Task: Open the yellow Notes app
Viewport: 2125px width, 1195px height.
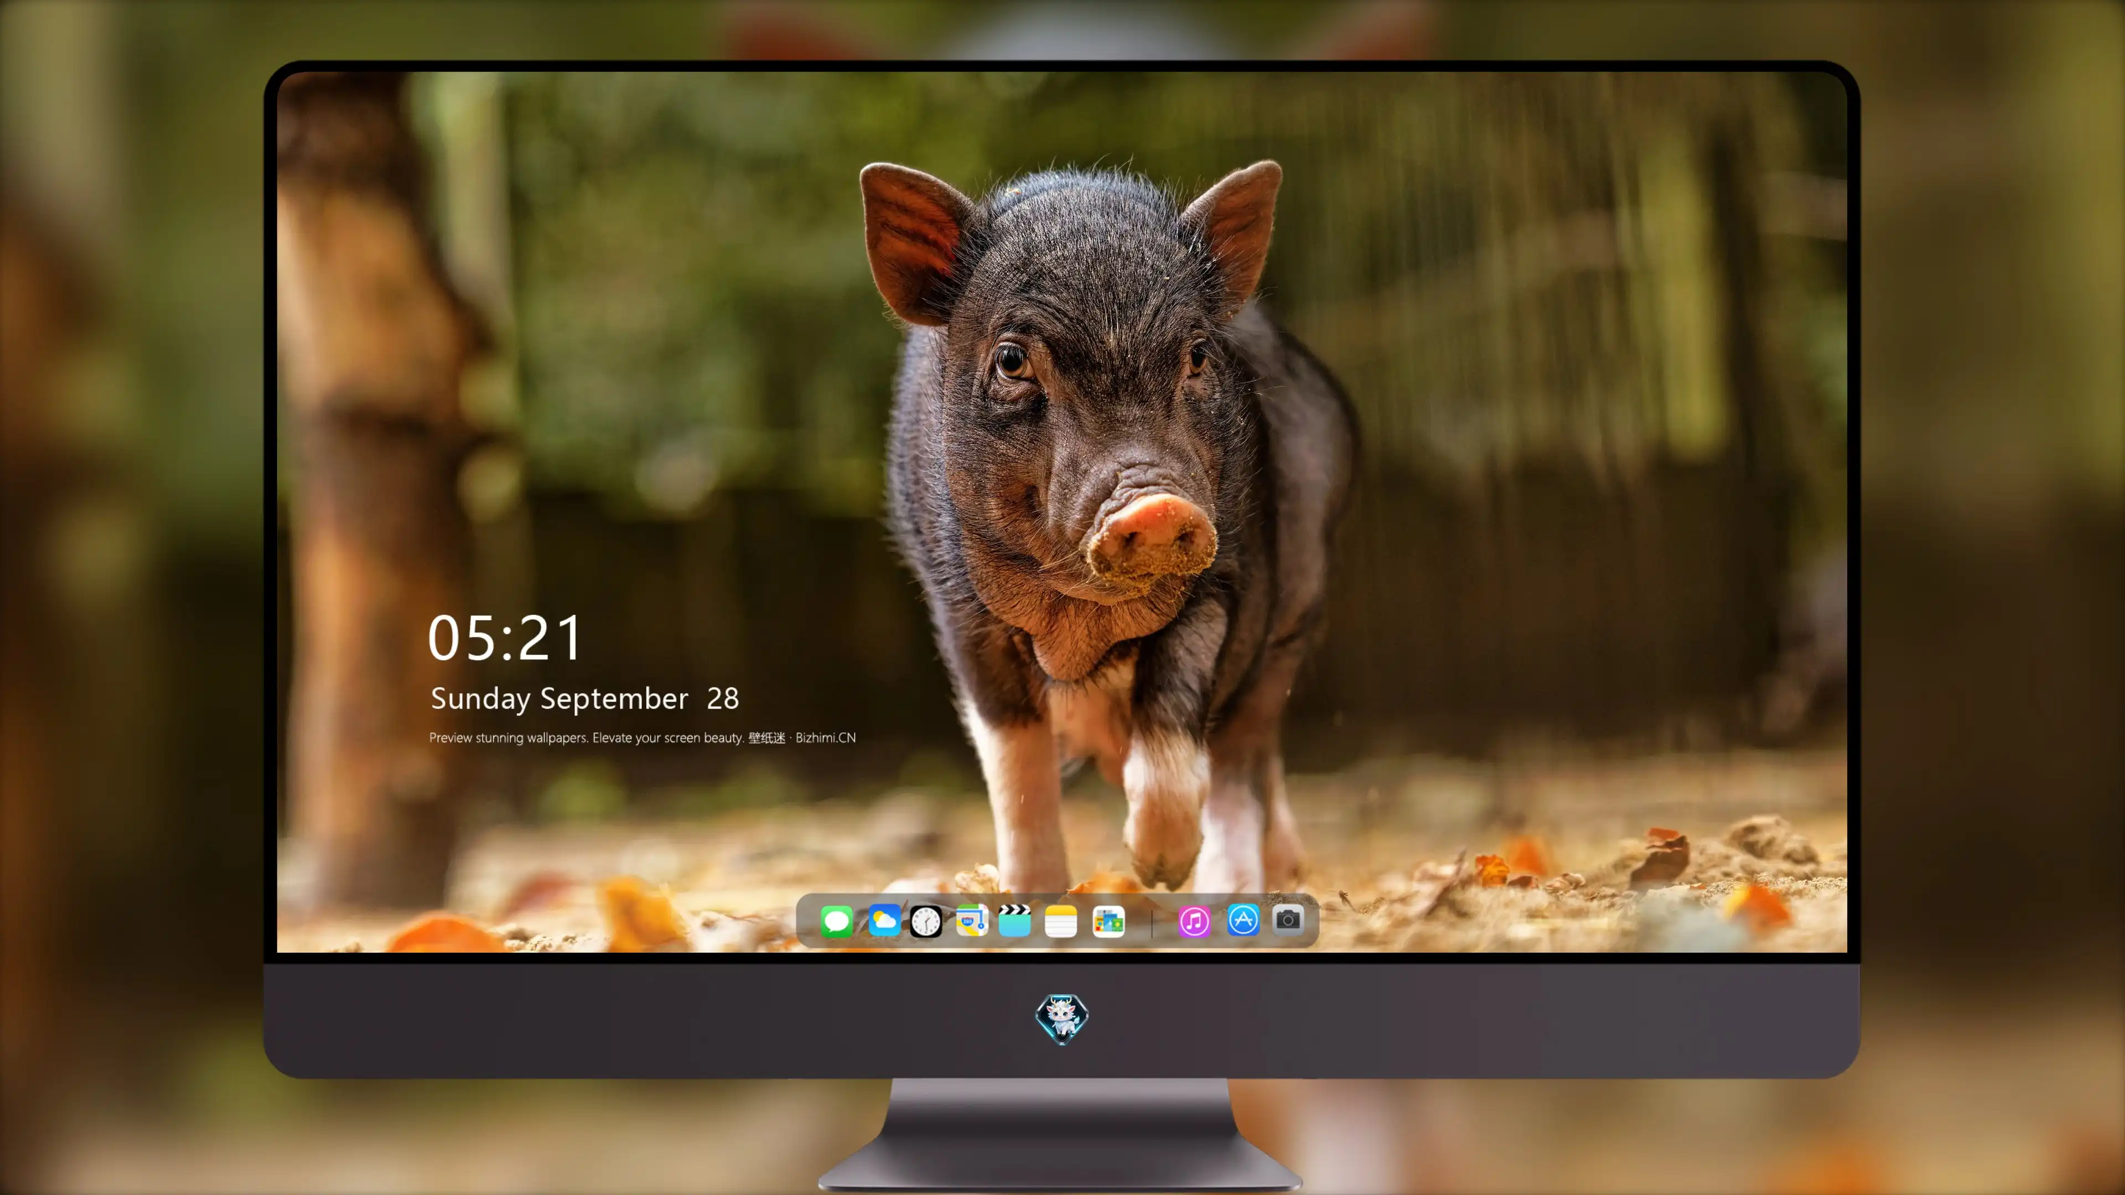Action: tap(1061, 921)
